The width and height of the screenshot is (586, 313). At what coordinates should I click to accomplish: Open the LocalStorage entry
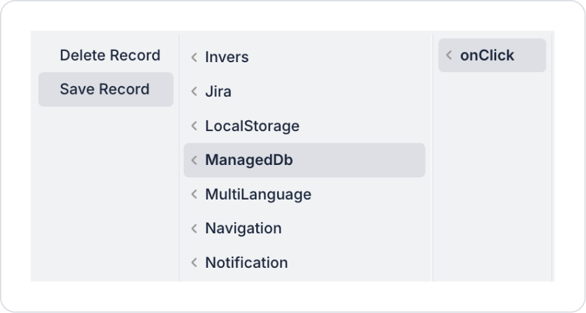click(x=252, y=126)
